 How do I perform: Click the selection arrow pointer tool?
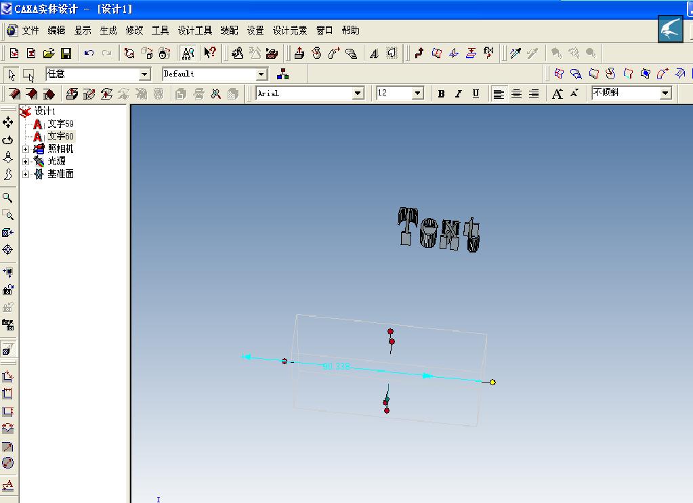click(12, 75)
